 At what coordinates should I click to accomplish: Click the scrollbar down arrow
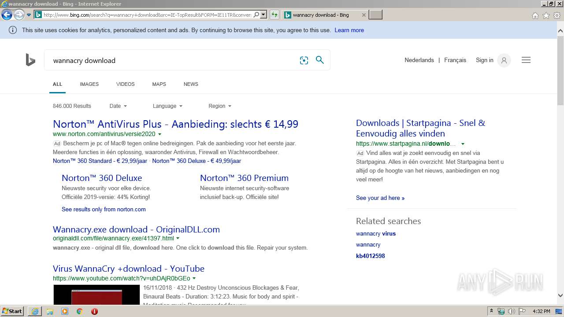(x=560, y=295)
